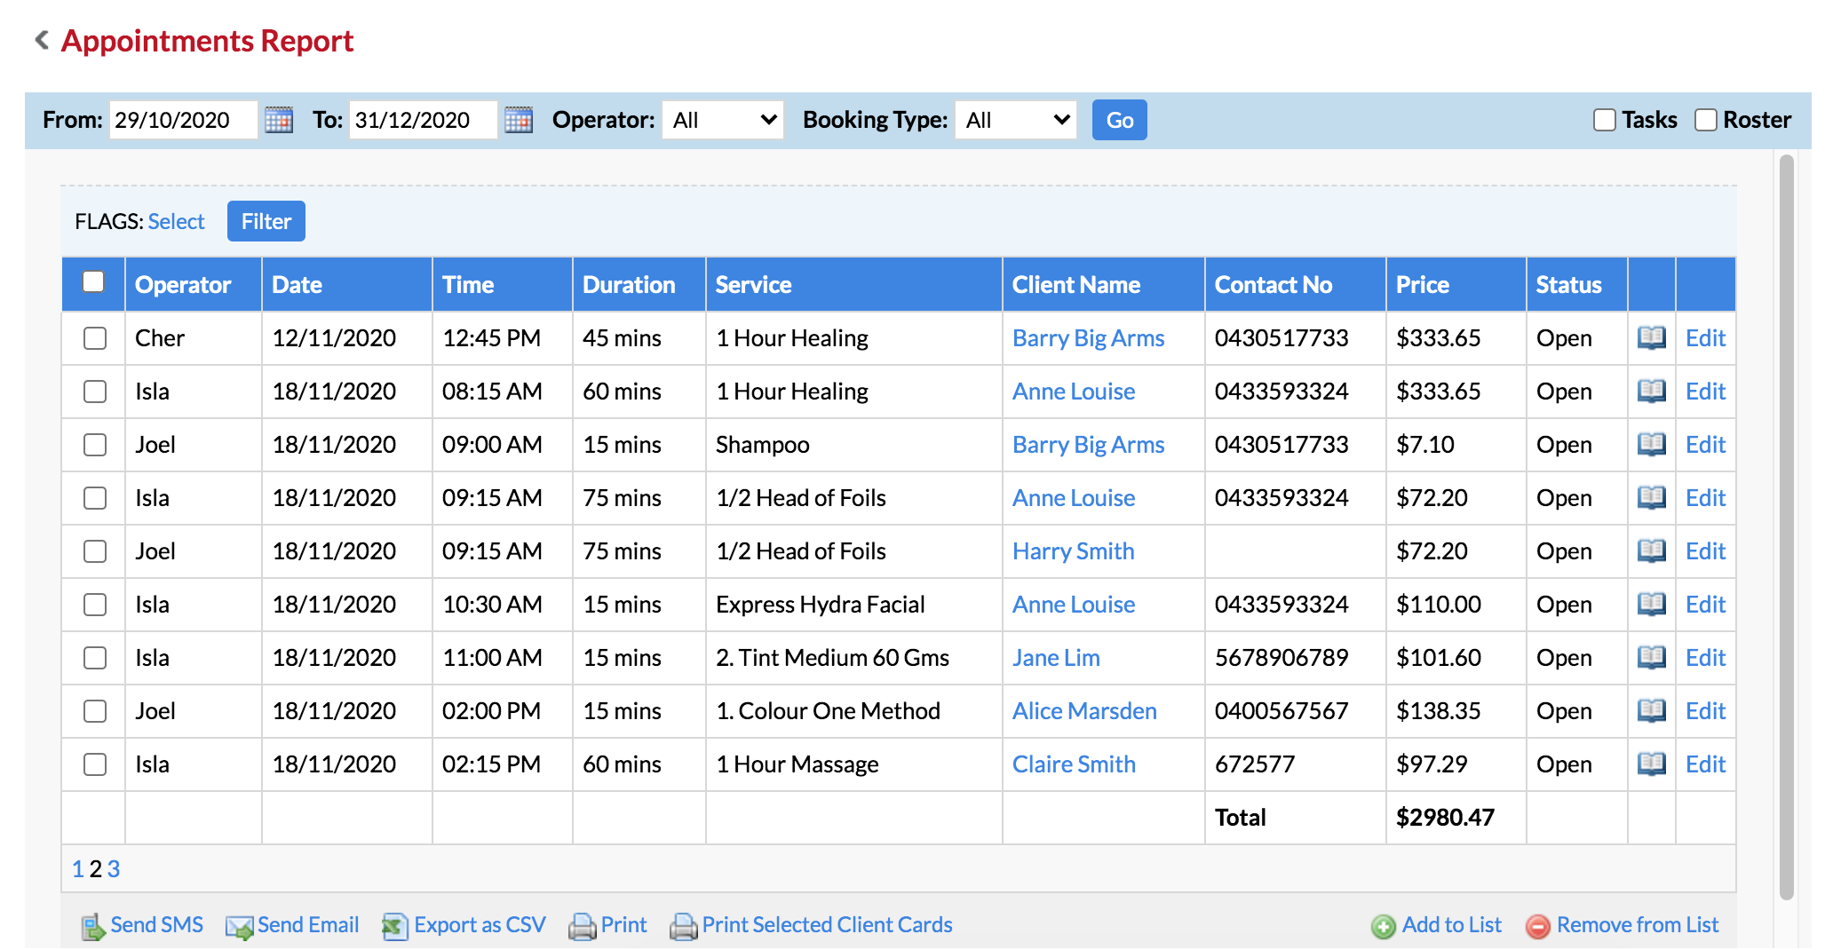Tick the checkbox for Harry Smith's appointment row
Image resolution: width=1833 pixels, height=950 pixels.
[95, 551]
